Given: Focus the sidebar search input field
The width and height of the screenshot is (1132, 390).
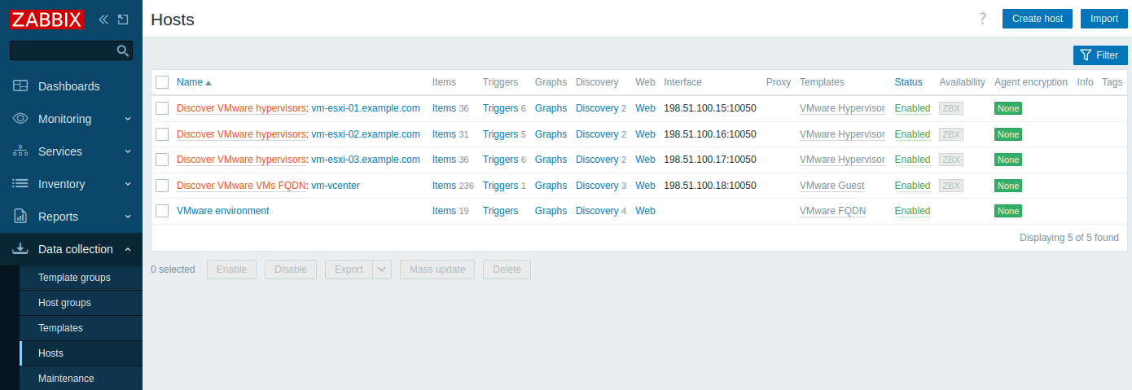Looking at the screenshot, I should click(62, 50).
